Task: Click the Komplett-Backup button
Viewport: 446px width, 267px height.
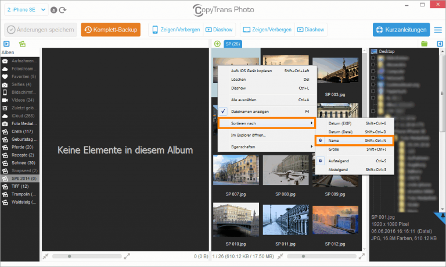Action: 110,30
